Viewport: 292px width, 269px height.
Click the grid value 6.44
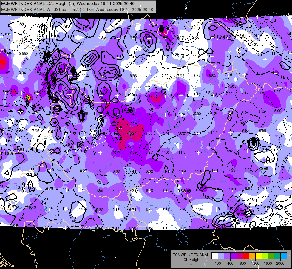click(149, 210)
